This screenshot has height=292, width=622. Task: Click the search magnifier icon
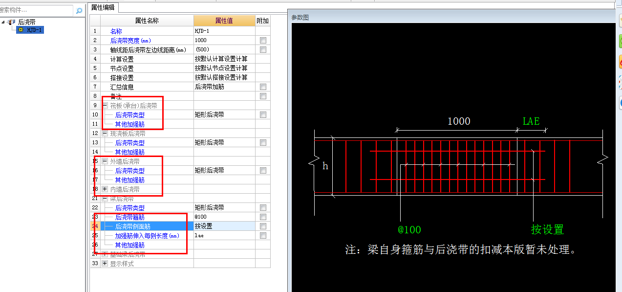tap(79, 10)
